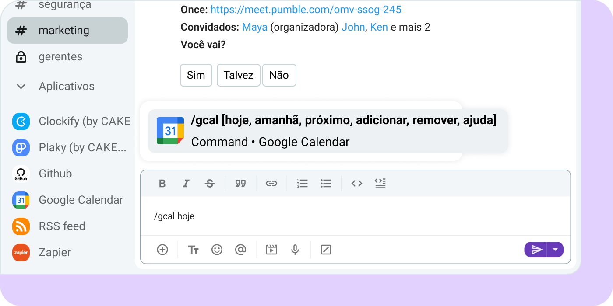This screenshot has height=306, width=613.
Task: Start an ordered numbered list
Action: click(x=302, y=184)
